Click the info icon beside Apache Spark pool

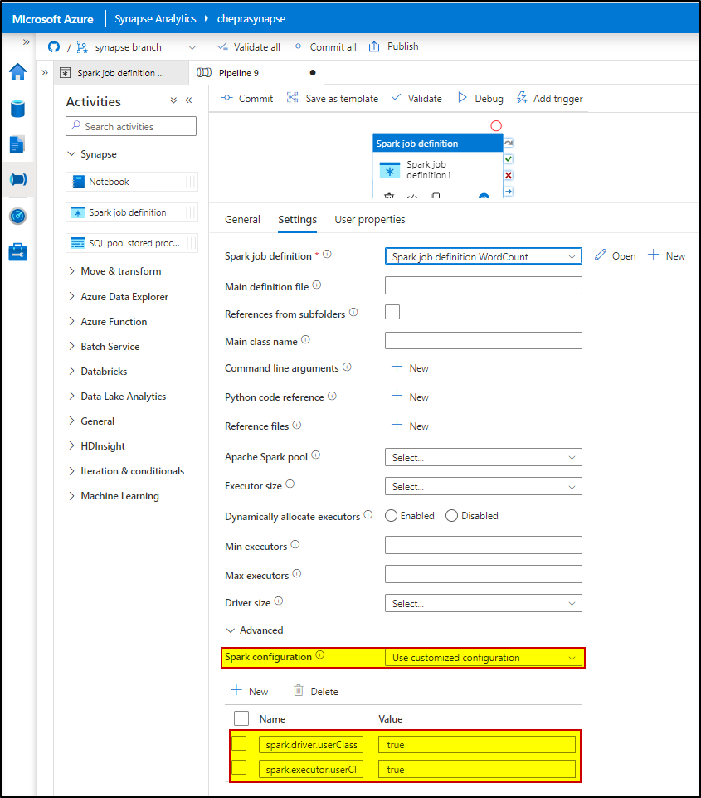pos(315,455)
